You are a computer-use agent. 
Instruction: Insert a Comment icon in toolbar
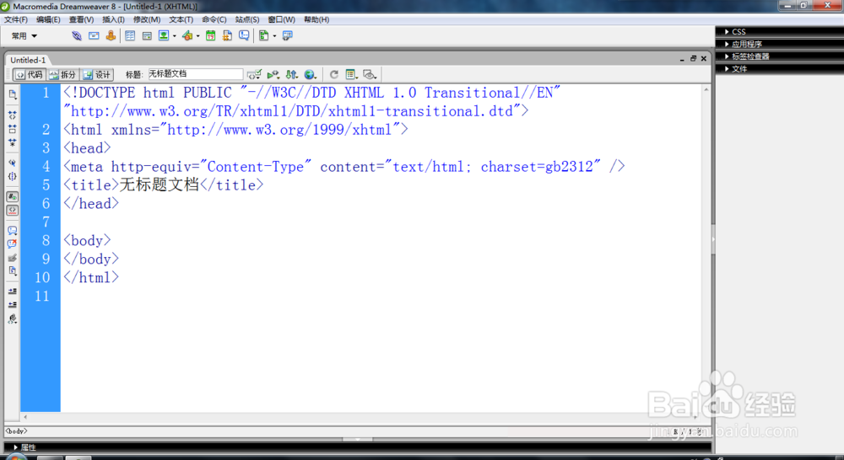click(x=244, y=36)
